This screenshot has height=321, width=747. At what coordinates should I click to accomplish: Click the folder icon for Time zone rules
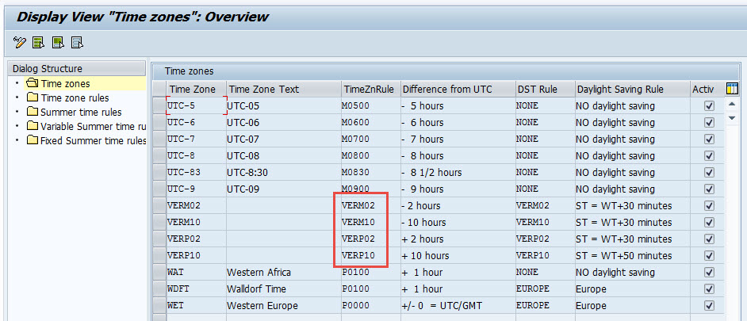pyautogui.click(x=33, y=97)
